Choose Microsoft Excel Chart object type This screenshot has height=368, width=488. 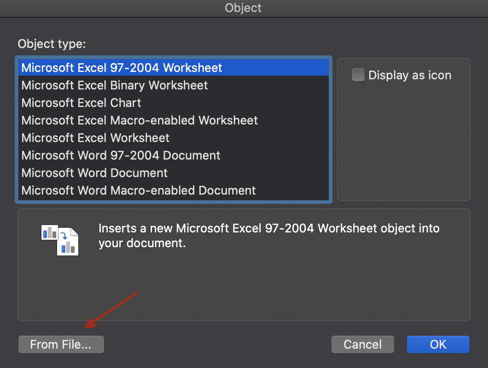point(174,102)
